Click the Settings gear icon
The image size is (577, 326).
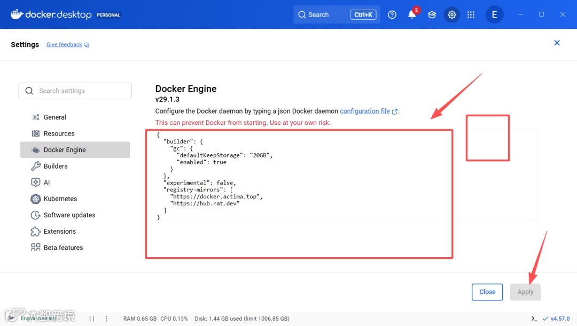(451, 15)
